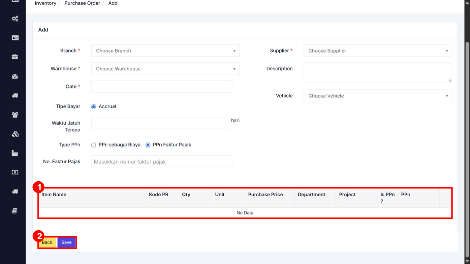Select the Accrual radio button
The width and height of the screenshot is (470, 264).
pos(94,106)
